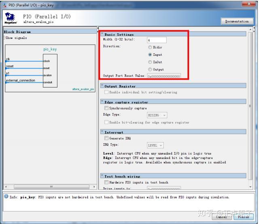
Task: Click the altera_avalon_pio link in diagram
Action: point(83,89)
